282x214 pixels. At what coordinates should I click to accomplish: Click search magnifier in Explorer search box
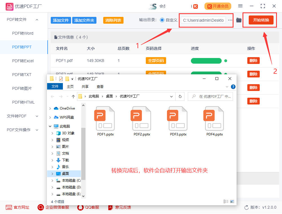(194, 96)
